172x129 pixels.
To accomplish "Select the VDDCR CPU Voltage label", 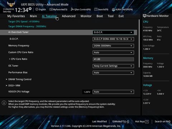I will pos(19,92).
